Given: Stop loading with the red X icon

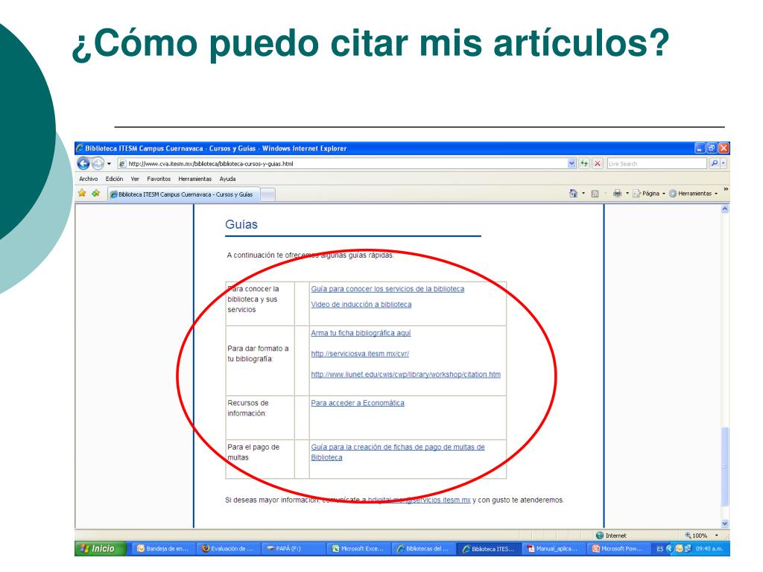Looking at the screenshot, I should tap(598, 163).
